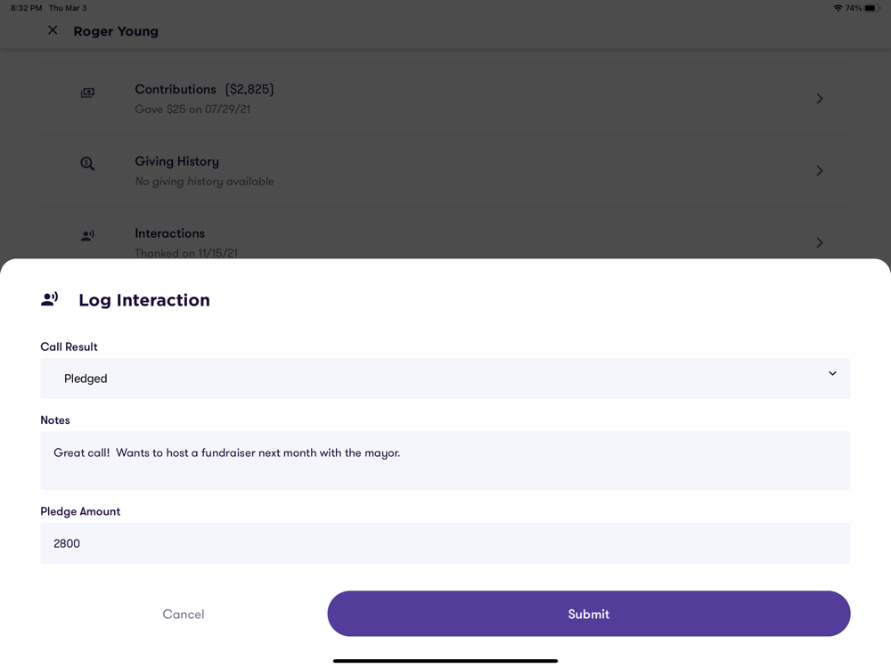Tap the Log Interaction header icon
891x668 pixels.
click(49, 299)
